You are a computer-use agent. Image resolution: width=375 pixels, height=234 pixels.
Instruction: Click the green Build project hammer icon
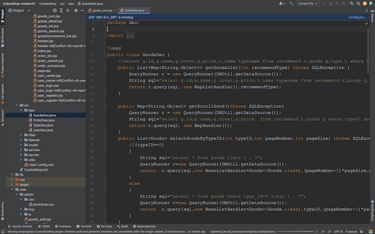coord(291,4)
